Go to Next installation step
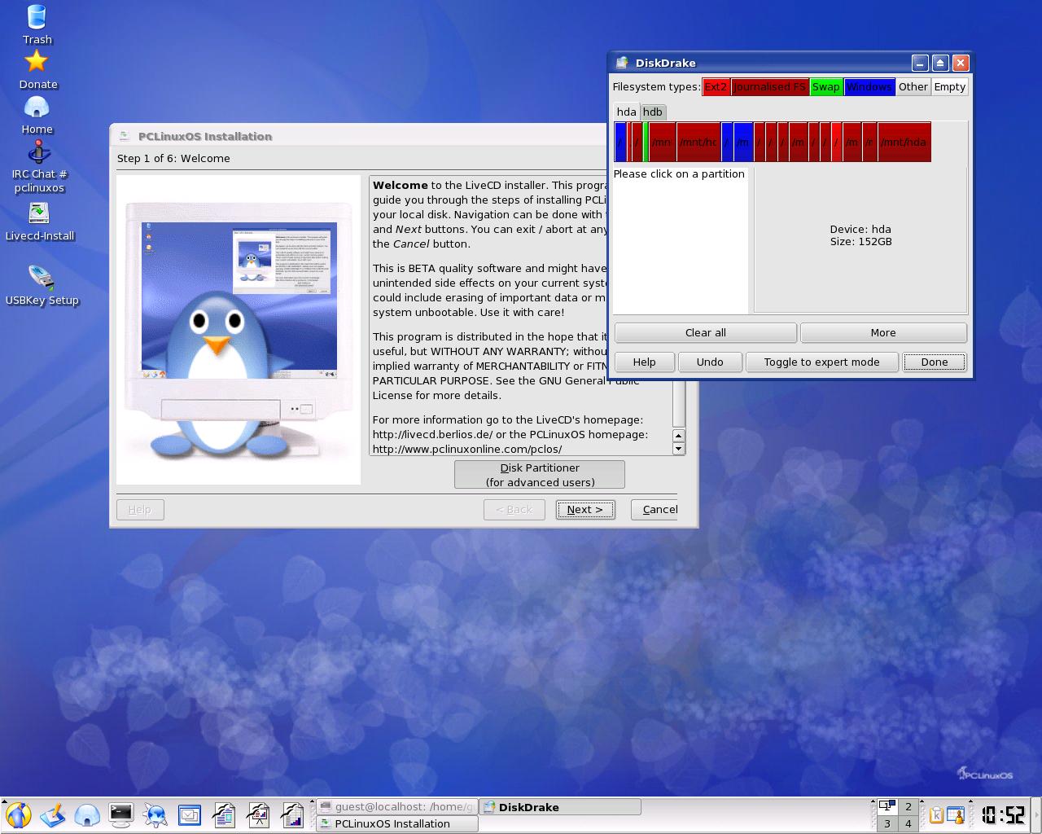This screenshot has width=1042, height=834. point(585,510)
